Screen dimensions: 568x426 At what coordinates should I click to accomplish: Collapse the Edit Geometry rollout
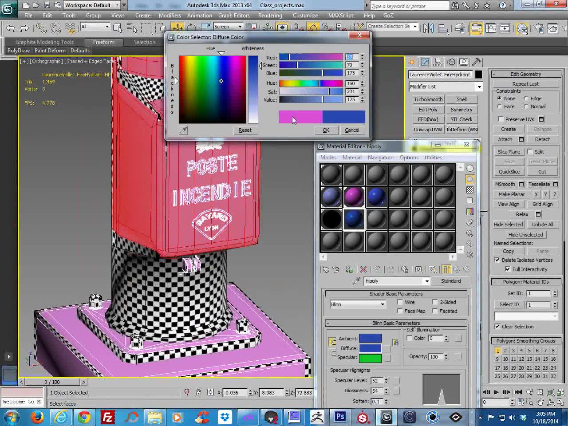[526, 74]
